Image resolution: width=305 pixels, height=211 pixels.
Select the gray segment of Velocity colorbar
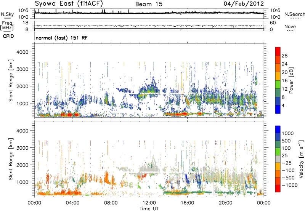(278, 159)
